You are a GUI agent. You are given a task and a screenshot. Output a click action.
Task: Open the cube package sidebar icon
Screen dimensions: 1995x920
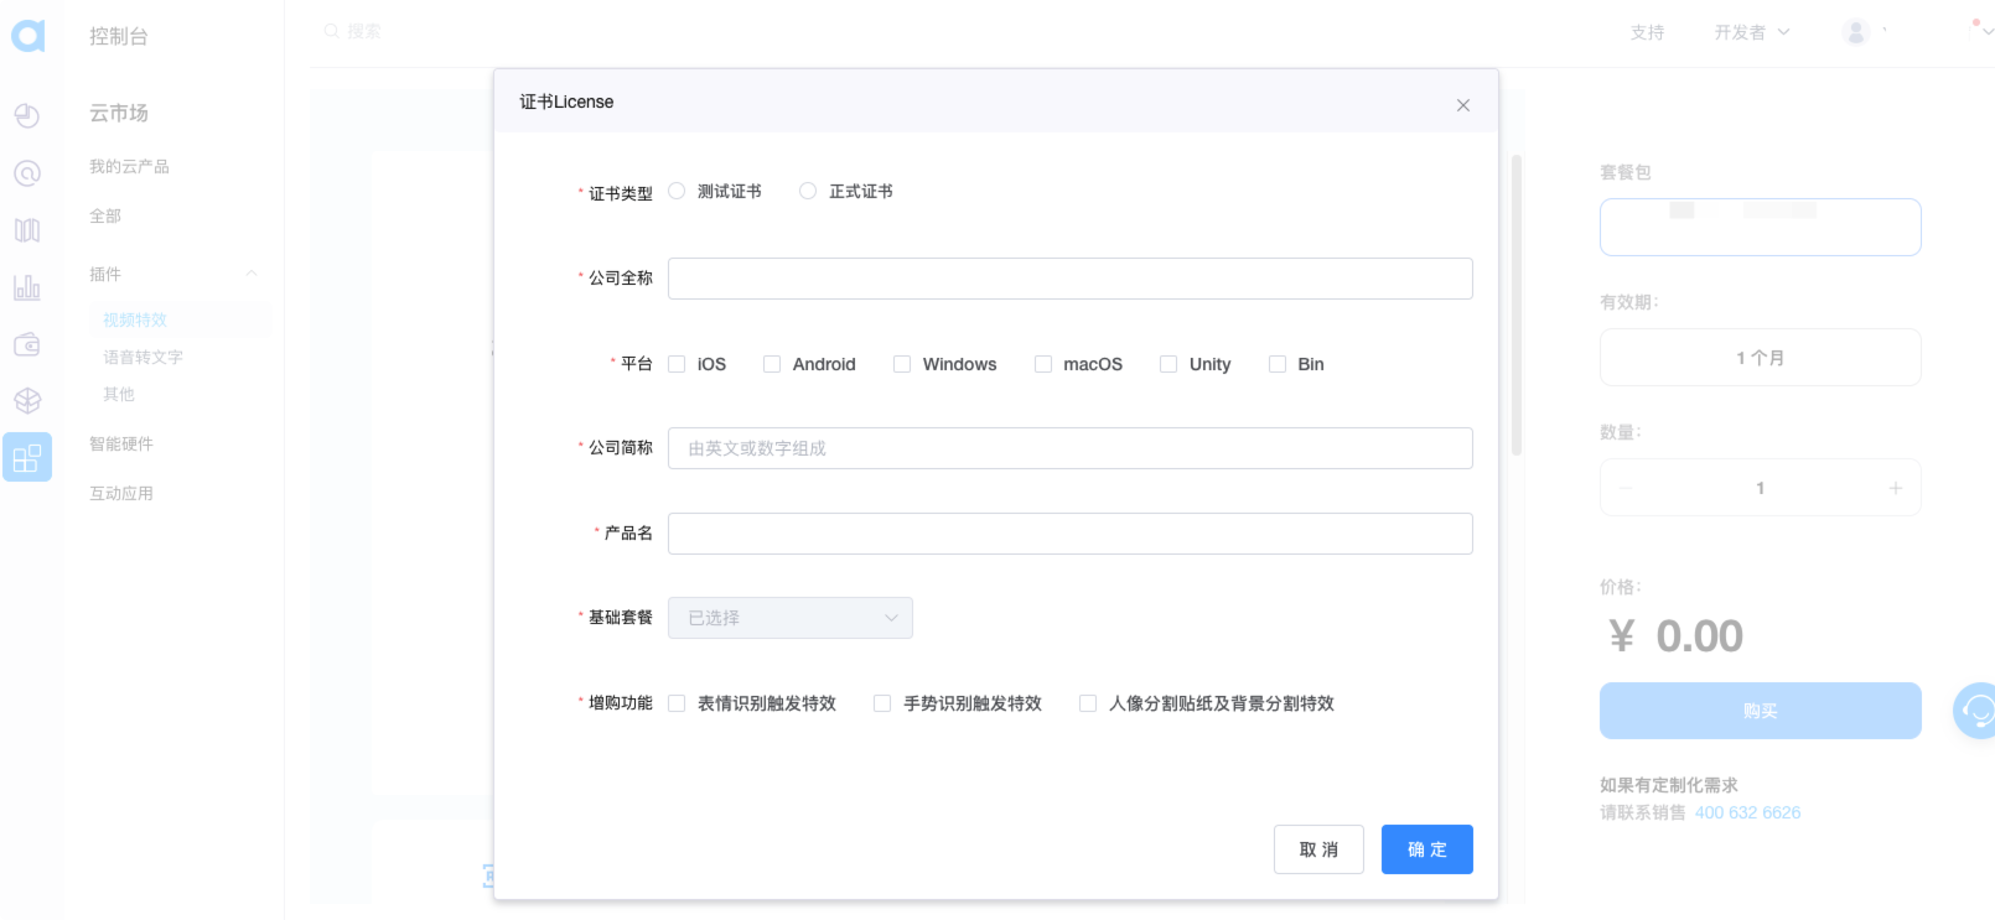[x=27, y=401]
